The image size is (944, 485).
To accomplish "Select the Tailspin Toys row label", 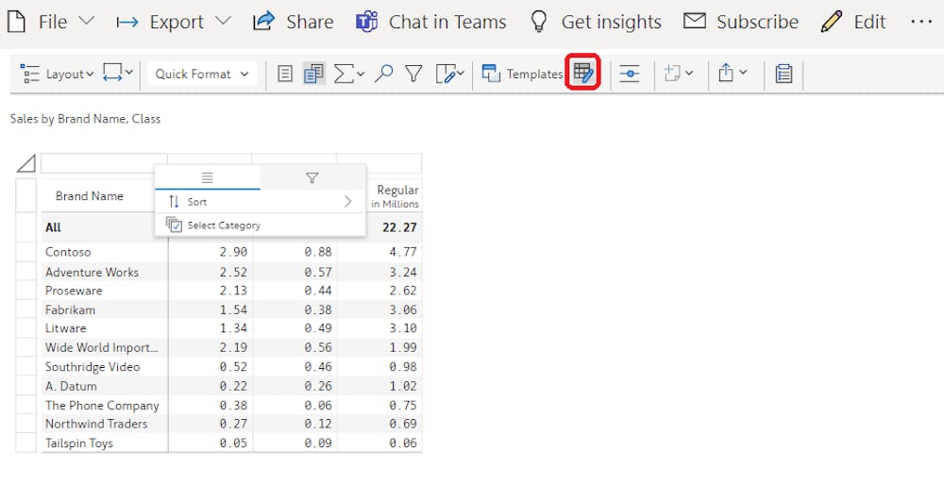I will 79,443.
